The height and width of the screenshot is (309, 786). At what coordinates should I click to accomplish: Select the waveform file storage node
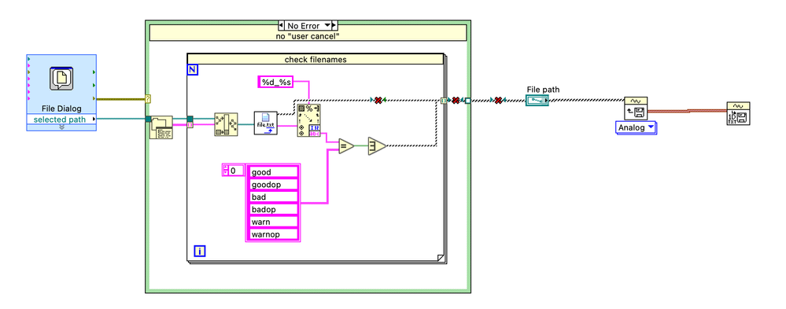click(x=637, y=109)
